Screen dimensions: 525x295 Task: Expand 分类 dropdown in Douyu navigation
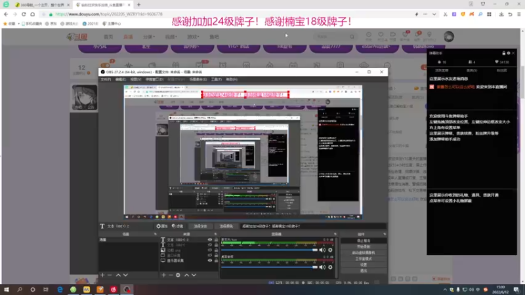149,37
